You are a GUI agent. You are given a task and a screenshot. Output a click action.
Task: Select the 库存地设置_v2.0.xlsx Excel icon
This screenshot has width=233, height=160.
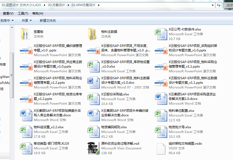click(x=93, y=66)
